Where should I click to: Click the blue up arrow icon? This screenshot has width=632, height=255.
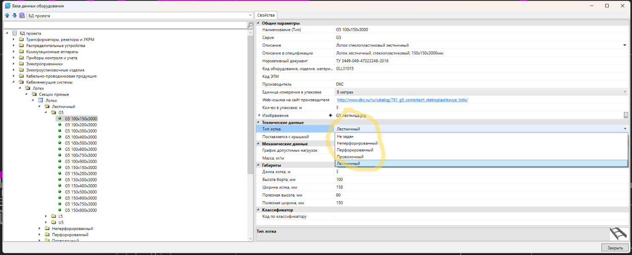7,16
